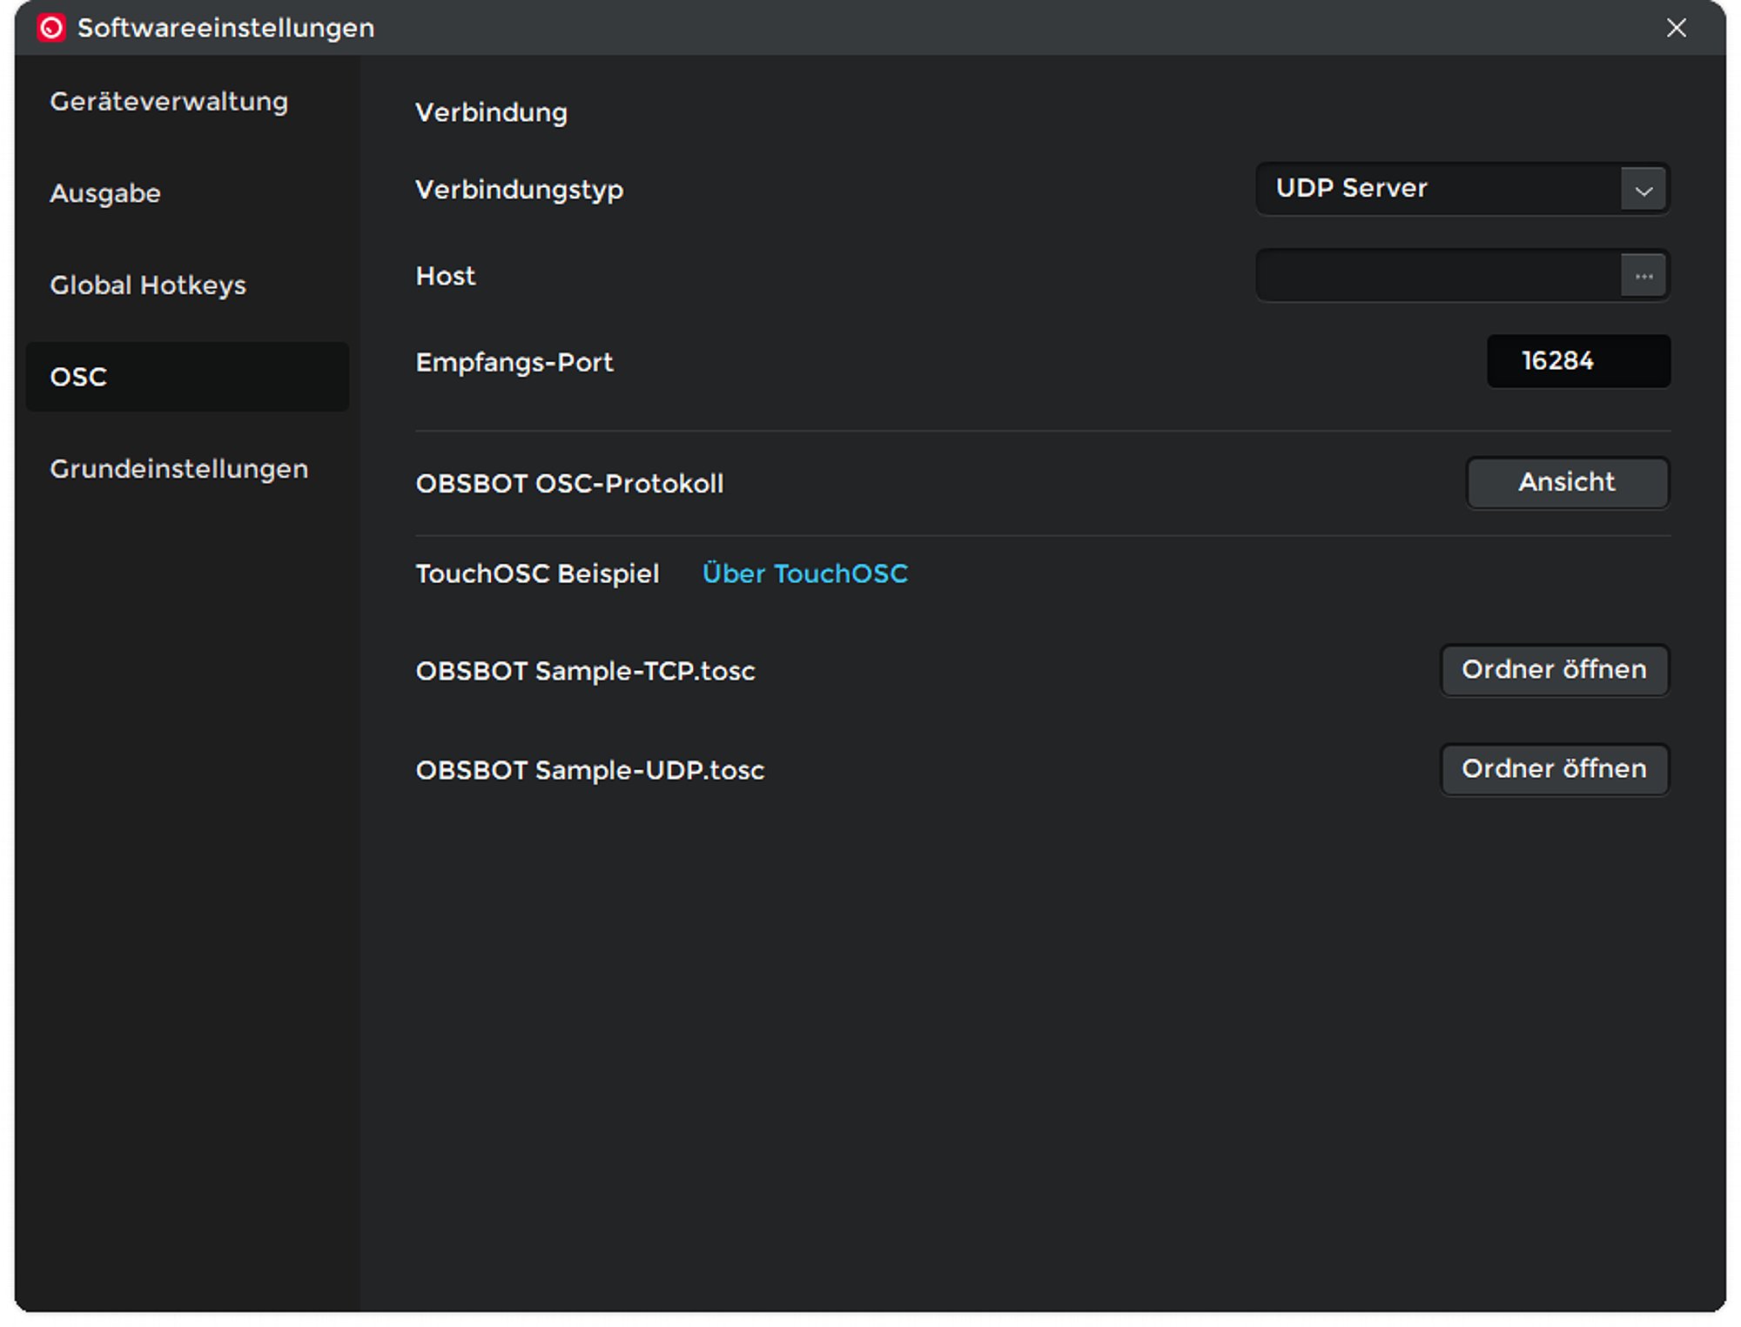Viewport: 1741px width, 1327px height.
Task: Switch to the Ausgabe settings
Action: (105, 193)
